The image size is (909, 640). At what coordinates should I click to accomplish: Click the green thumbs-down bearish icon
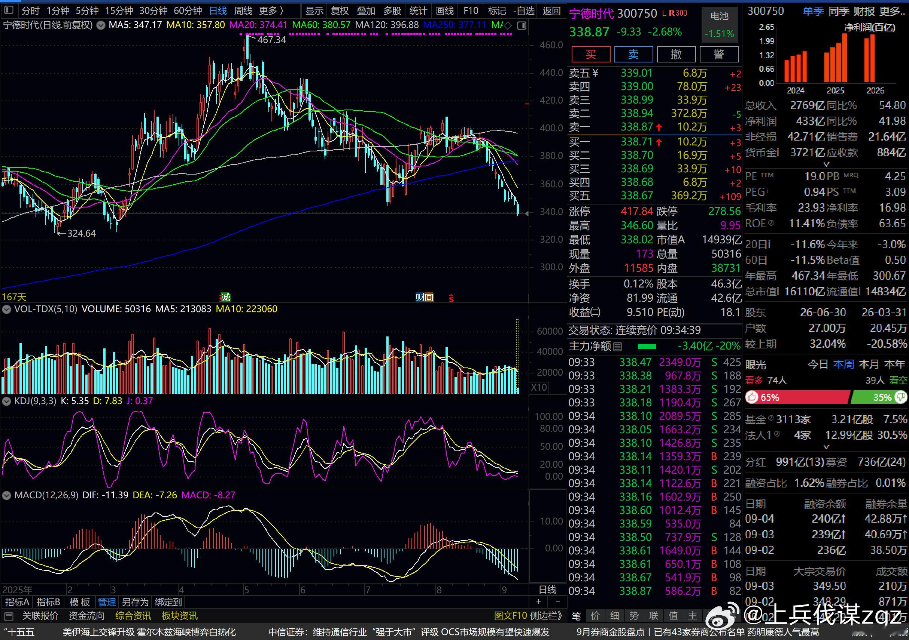tap(901, 397)
